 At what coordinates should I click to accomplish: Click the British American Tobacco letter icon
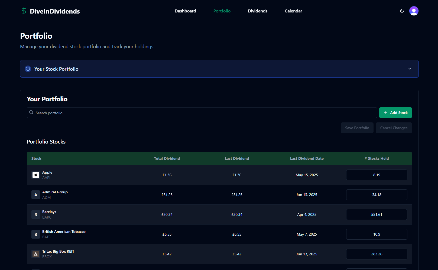pos(36,234)
